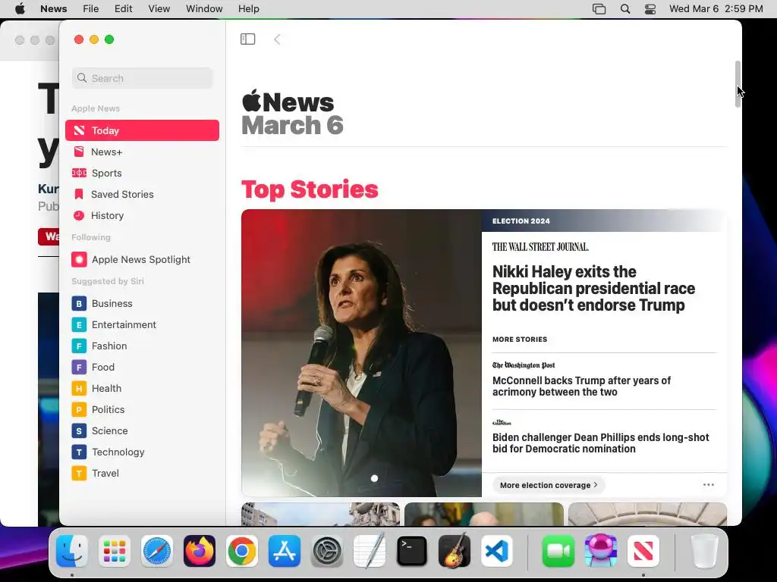Open TextEdit from the Dock
The width and height of the screenshot is (777, 582).
click(x=370, y=551)
